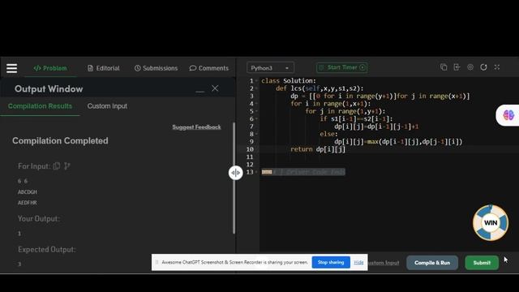Click the drag handle on the sharing bar

coord(157,262)
